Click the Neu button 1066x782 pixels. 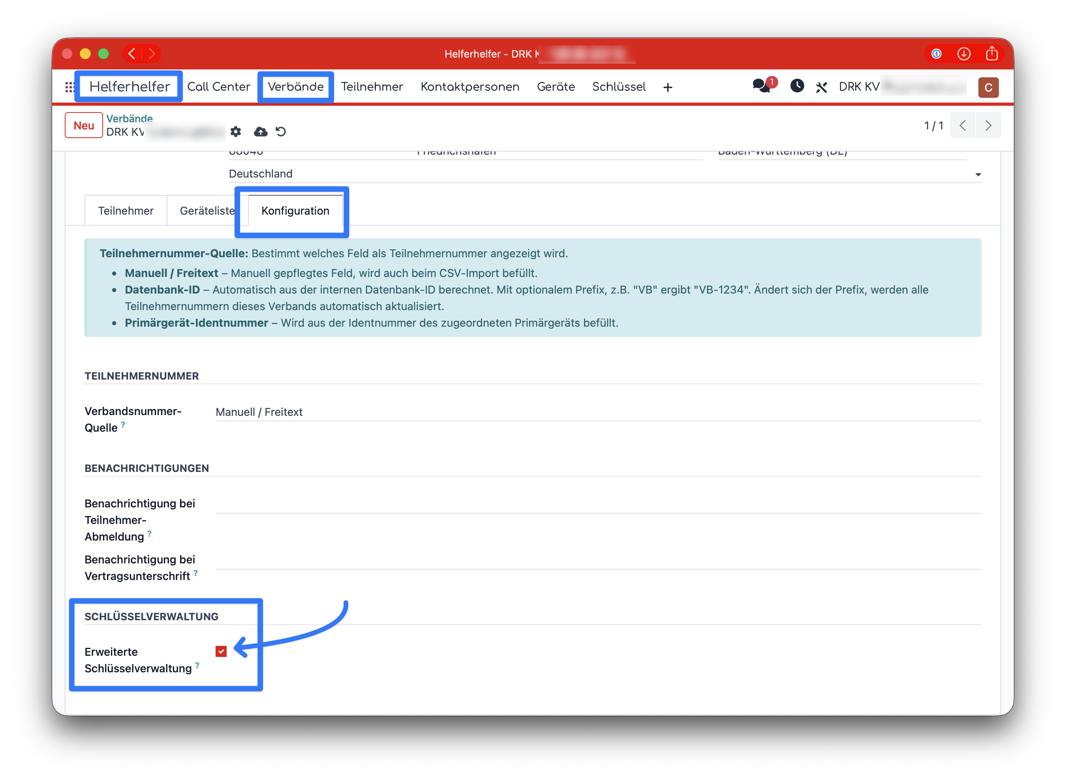(x=83, y=125)
